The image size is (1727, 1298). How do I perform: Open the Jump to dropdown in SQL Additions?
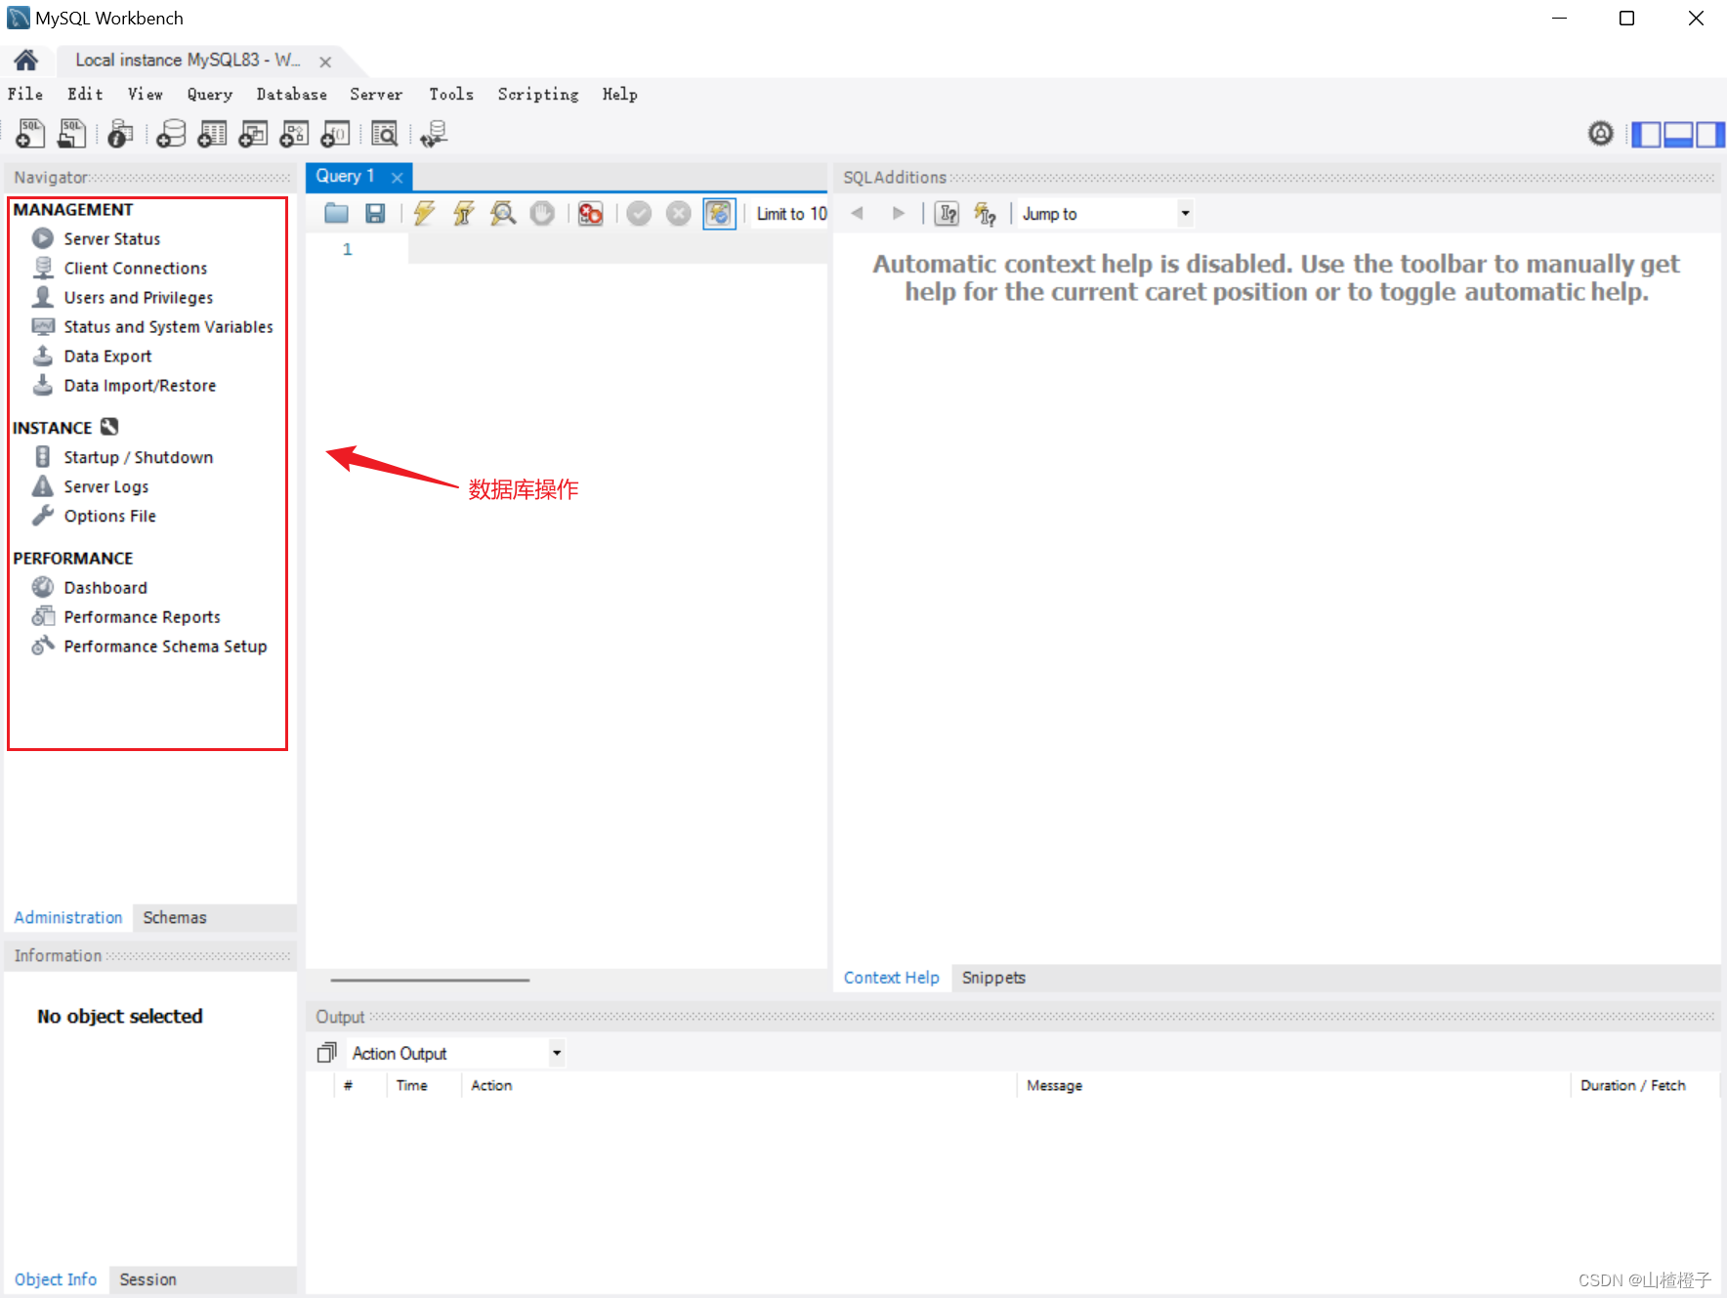pyautogui.click(x=1183, y=213)
